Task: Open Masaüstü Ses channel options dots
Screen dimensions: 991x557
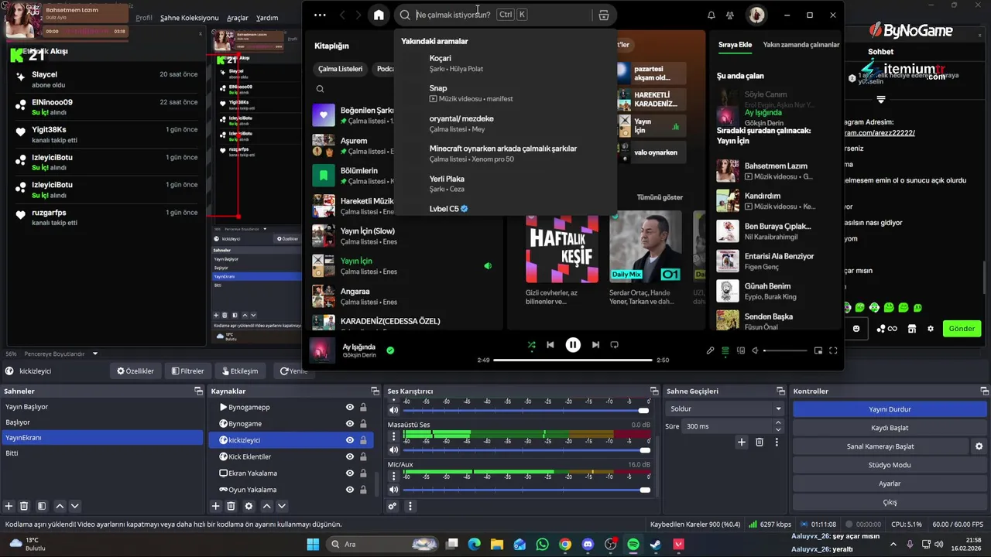Action: (x=393, y=437)
